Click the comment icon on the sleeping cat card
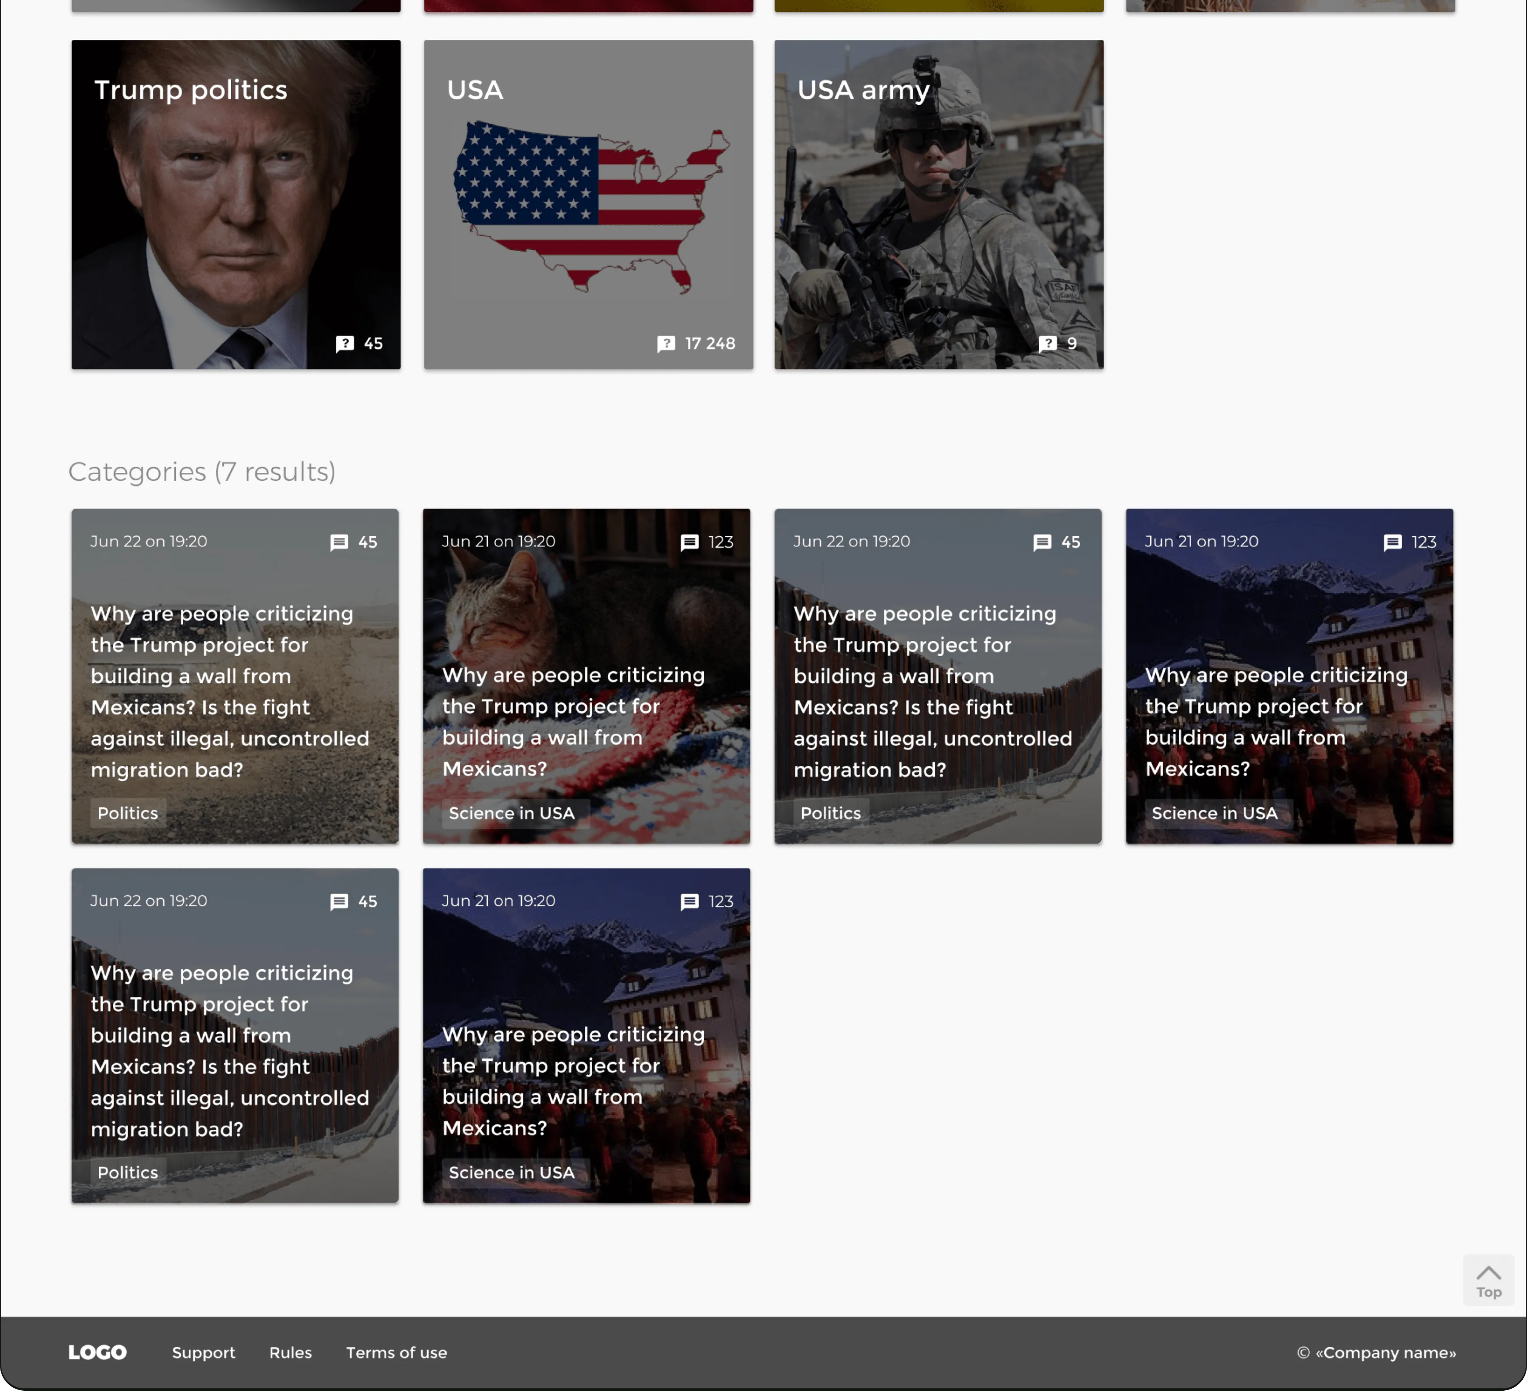Viewport: 1527px width, 1392px height. pyautogui.click(x=689, y=542)
